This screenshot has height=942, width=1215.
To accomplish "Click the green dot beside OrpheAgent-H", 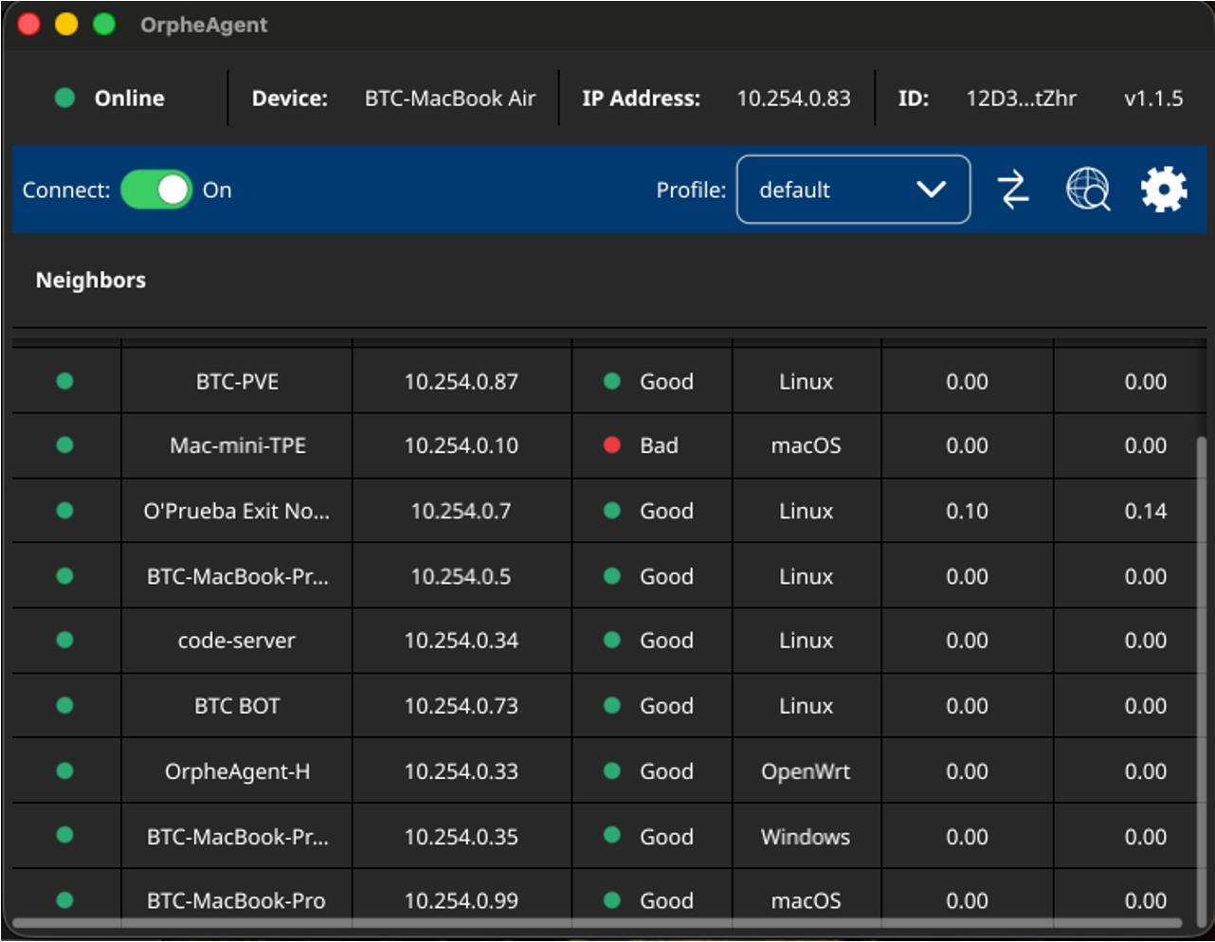I will click(x=64, y=770).
